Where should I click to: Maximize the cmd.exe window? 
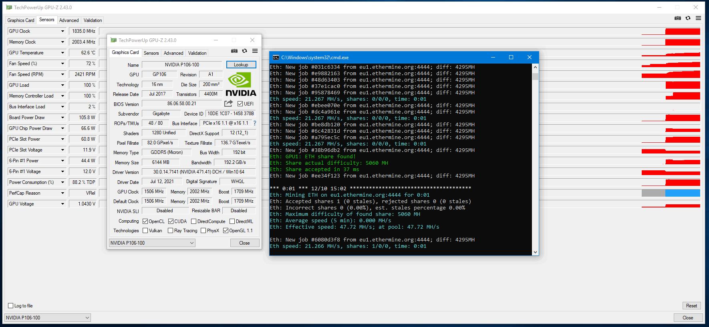[511, 57]
